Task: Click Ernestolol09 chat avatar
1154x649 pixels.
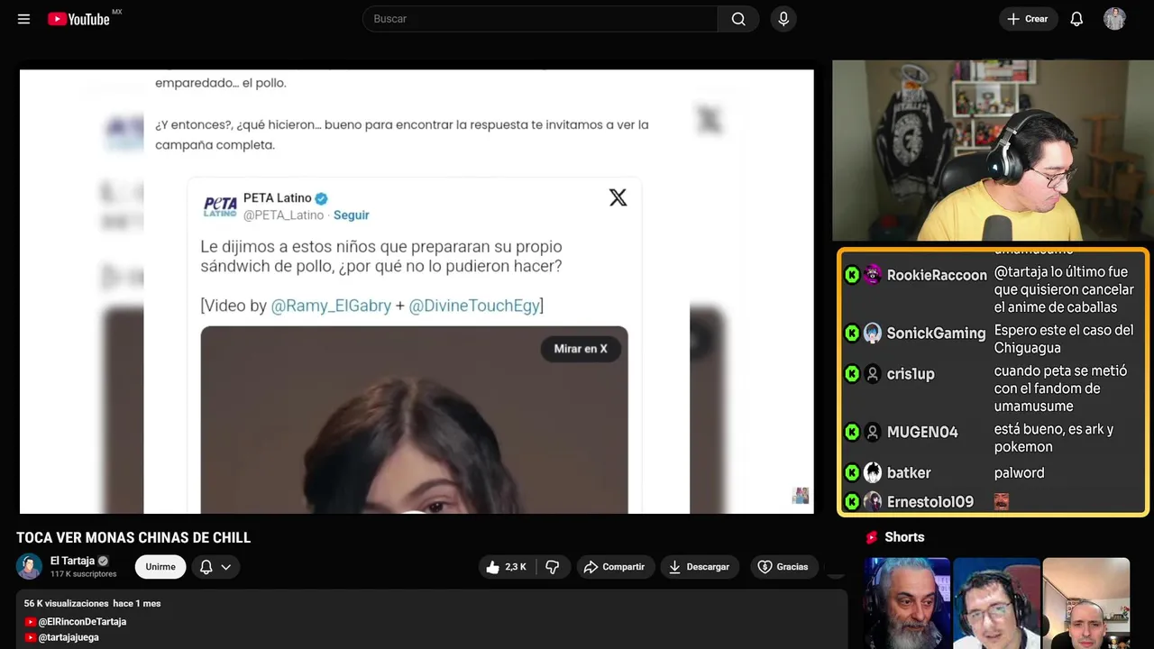Action: [873, 501]
